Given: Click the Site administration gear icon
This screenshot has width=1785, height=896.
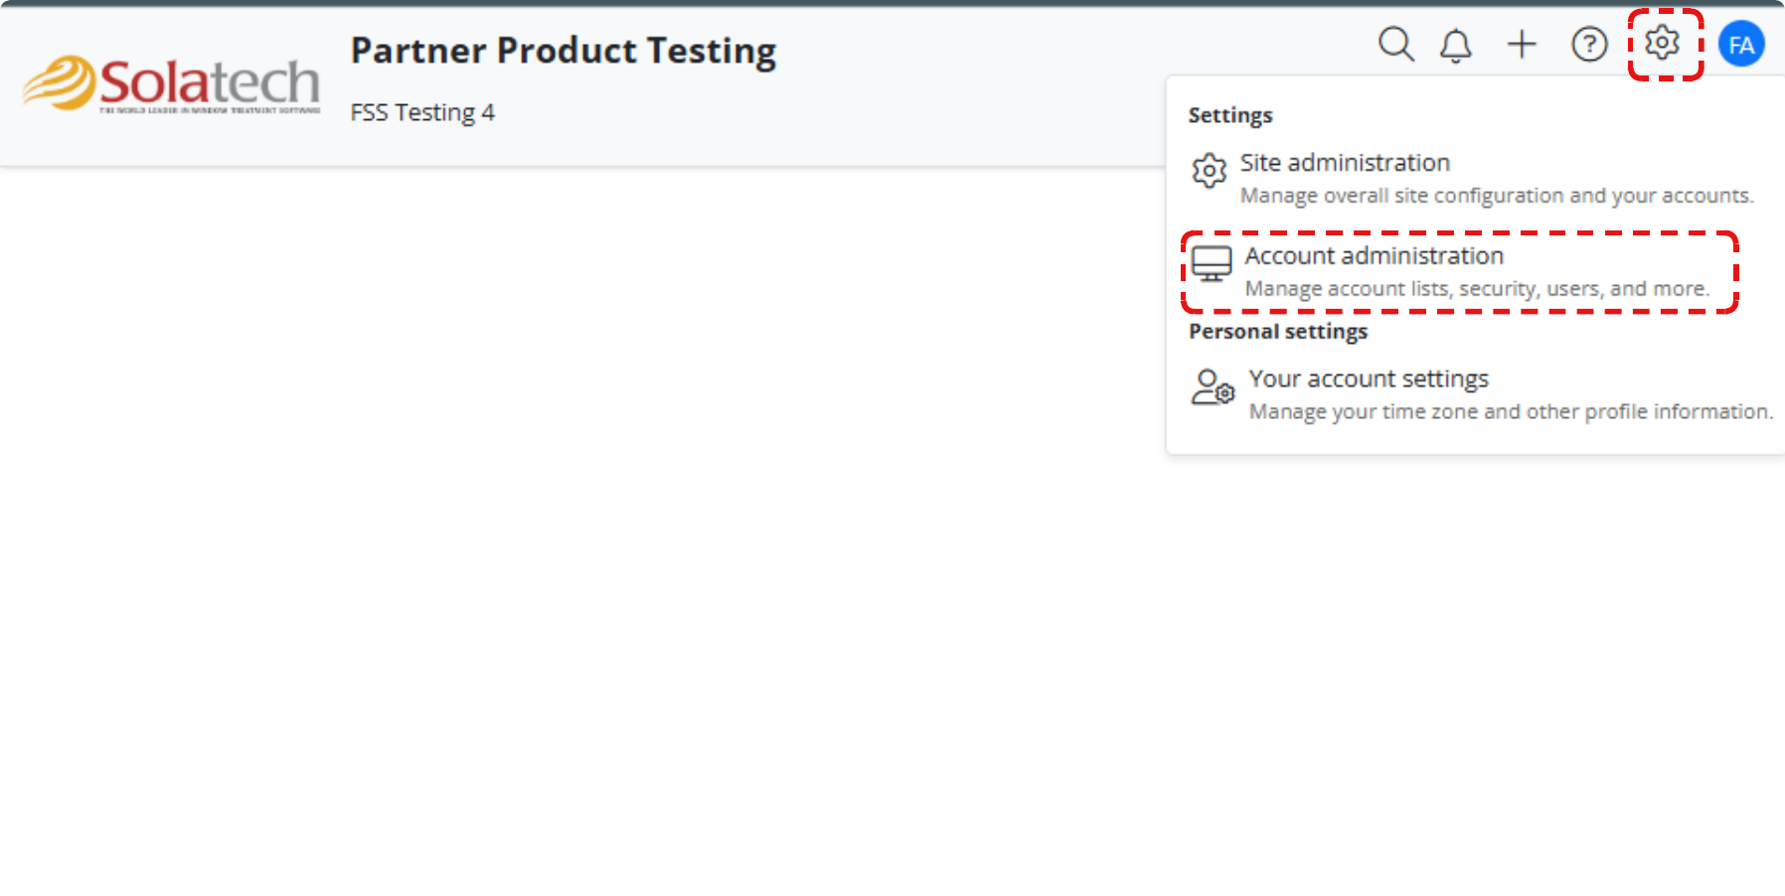Looking at the screenshot, I should (x=1209, y=171).
